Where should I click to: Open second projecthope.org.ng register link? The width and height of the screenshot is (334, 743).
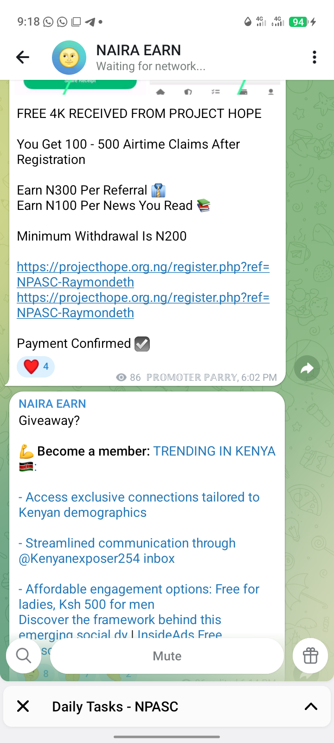tap(143, 305)
